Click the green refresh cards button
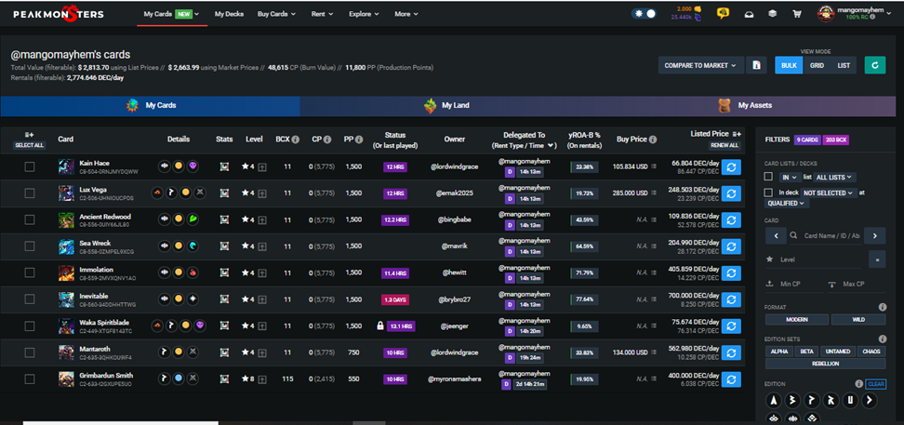 [x=874, y=65]
